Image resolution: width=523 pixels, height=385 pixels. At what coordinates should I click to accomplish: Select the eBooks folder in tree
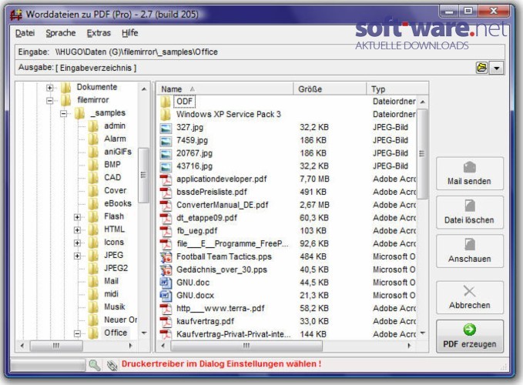tap(118, 203)
